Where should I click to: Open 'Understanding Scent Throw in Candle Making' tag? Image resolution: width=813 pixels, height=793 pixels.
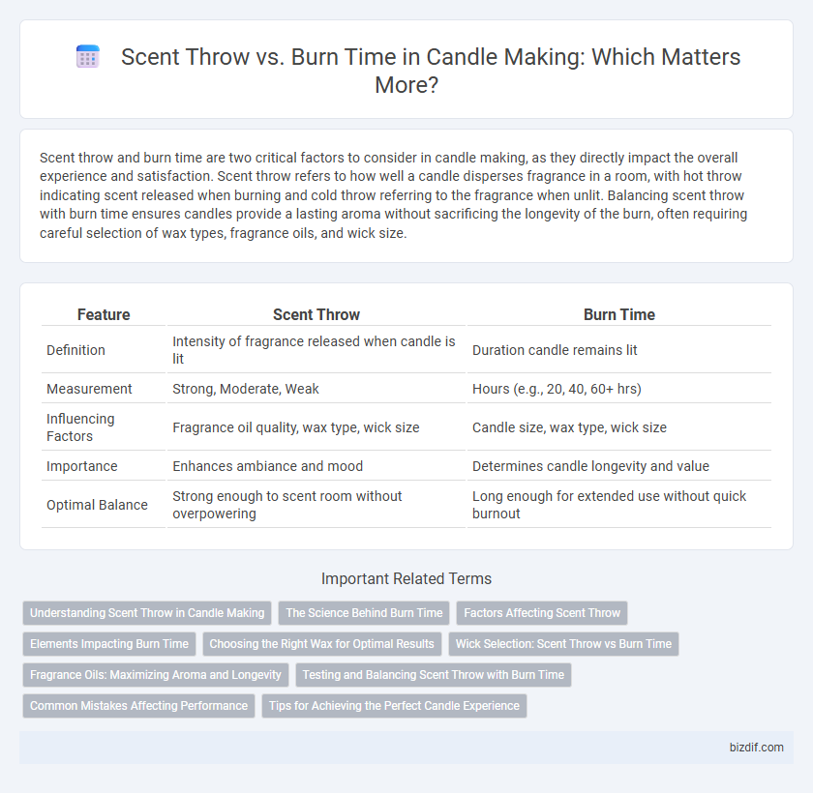pos(147,613)
